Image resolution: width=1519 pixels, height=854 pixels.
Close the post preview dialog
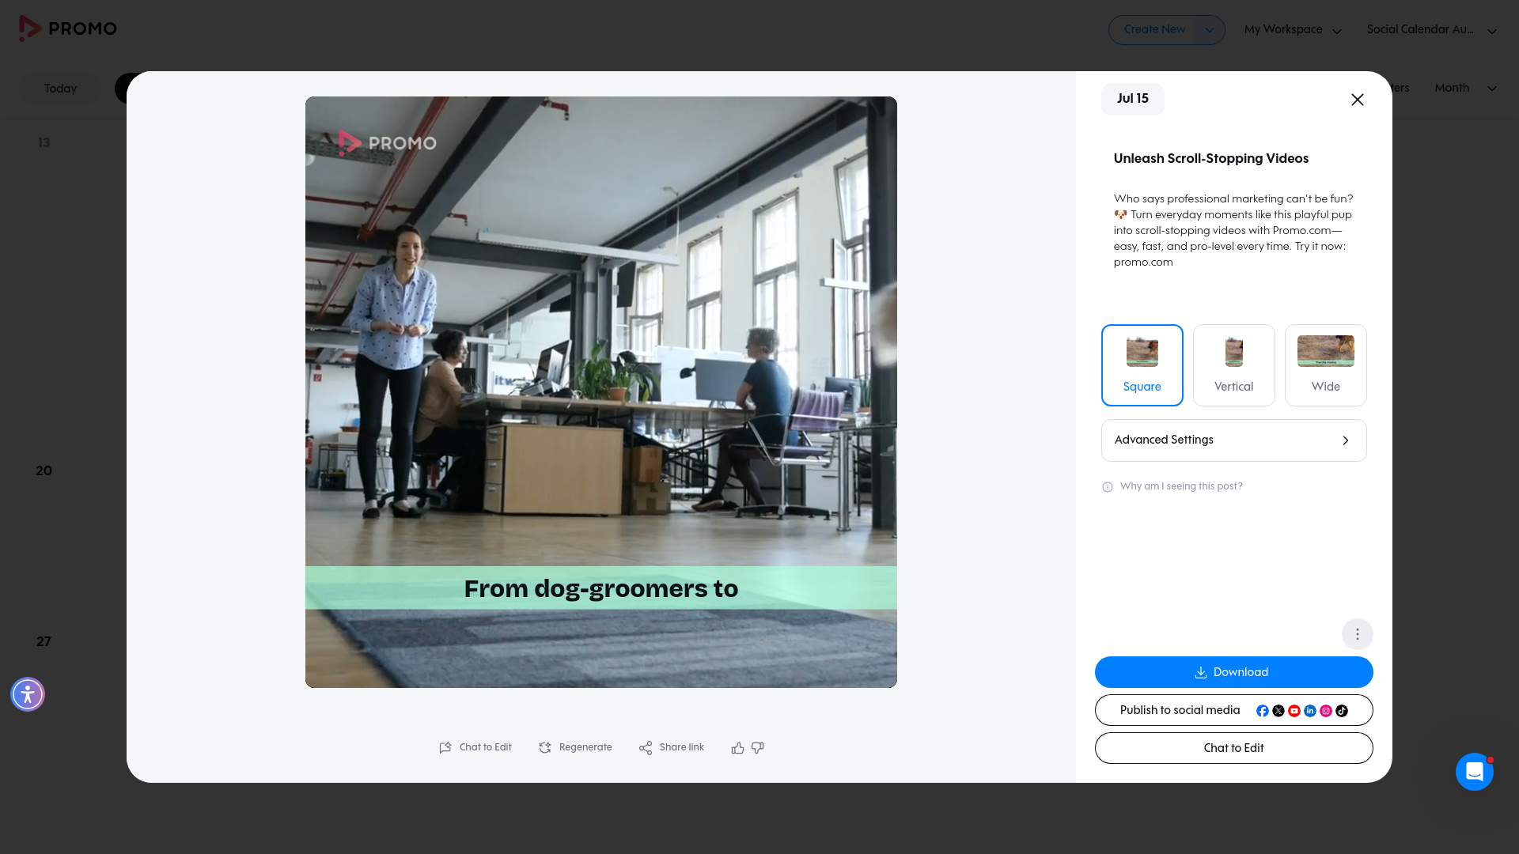pos(1358,100)
